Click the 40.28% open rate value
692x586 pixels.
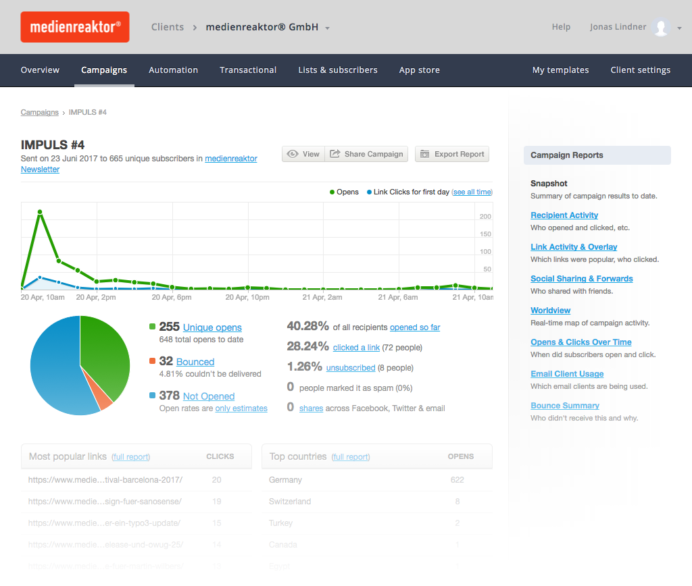pos(307,326)
